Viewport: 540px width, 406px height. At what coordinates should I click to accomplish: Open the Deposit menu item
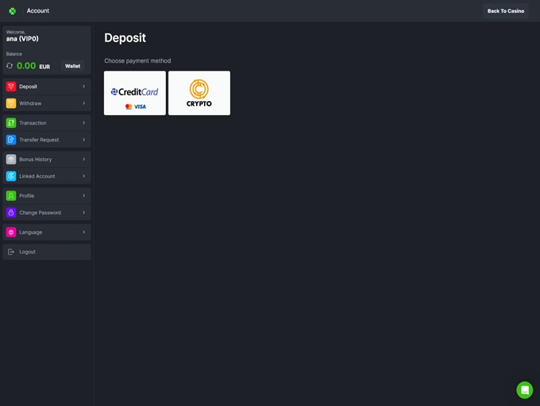coord(47,87)
